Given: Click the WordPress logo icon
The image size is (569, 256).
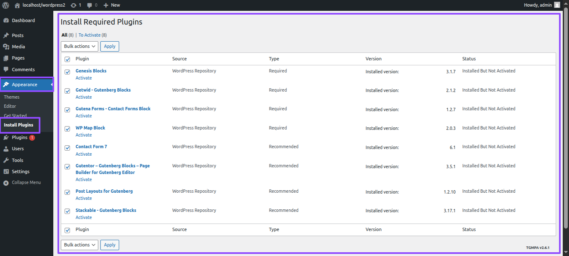Looking at the screenshot, I should click(x=6, y=5).
